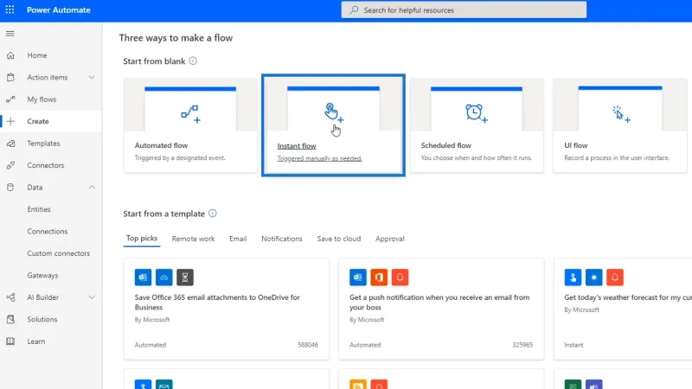Click the Scheduled flow alarm clock icon

tap(477, 113)
